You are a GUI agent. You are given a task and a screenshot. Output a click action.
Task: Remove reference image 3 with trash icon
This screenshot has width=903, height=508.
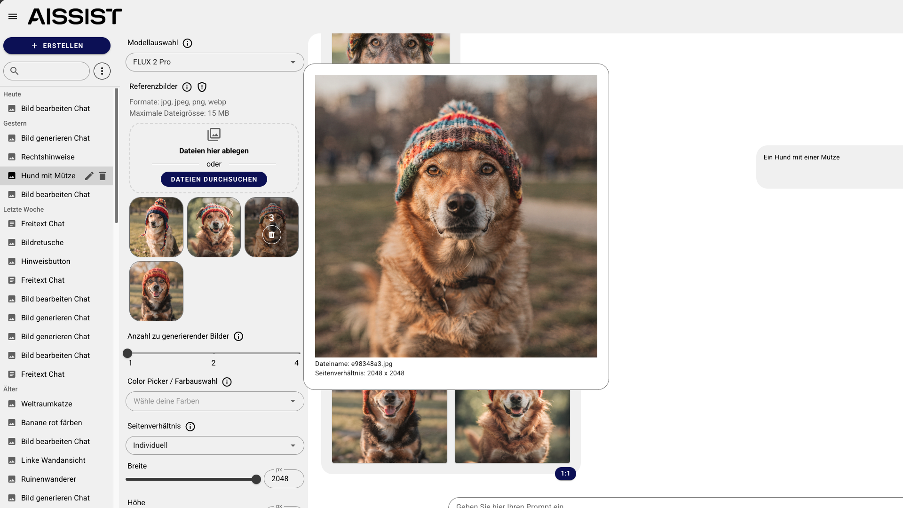(x=272, y=235)
